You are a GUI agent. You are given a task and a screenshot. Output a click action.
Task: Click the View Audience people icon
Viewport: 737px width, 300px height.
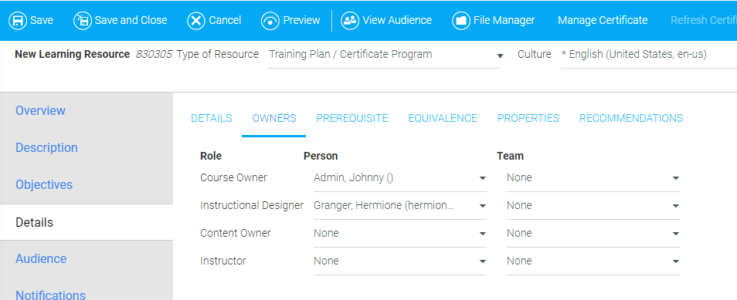pos(350,21)
